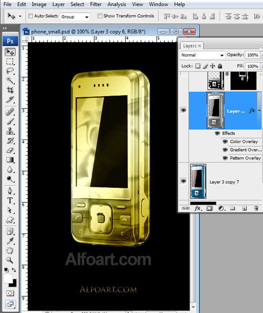
Task: Open the File menu
Action: coord(7,4)
